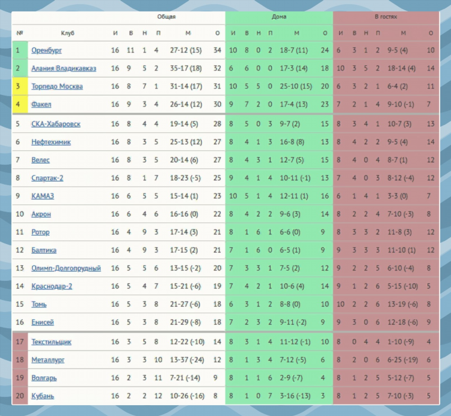This screenshot has height=416, width=451.
Task: Open the Алания Владикавказ club link
Action: (64, 69)
